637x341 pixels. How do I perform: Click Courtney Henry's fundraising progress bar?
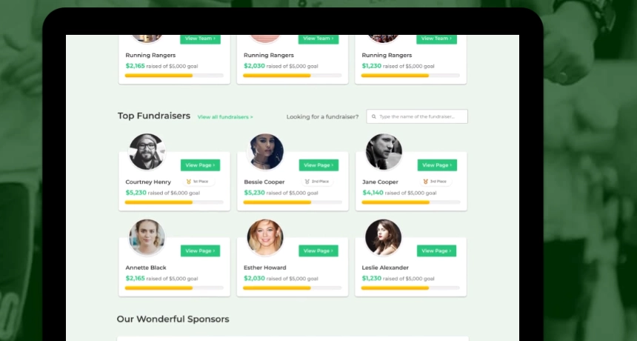pos(174,202)
